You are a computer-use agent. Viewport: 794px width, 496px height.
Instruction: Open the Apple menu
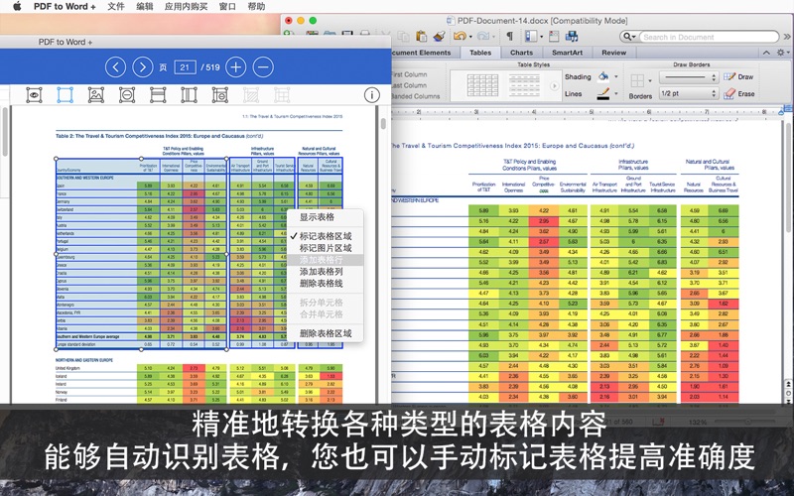click(x=17, y=7)
